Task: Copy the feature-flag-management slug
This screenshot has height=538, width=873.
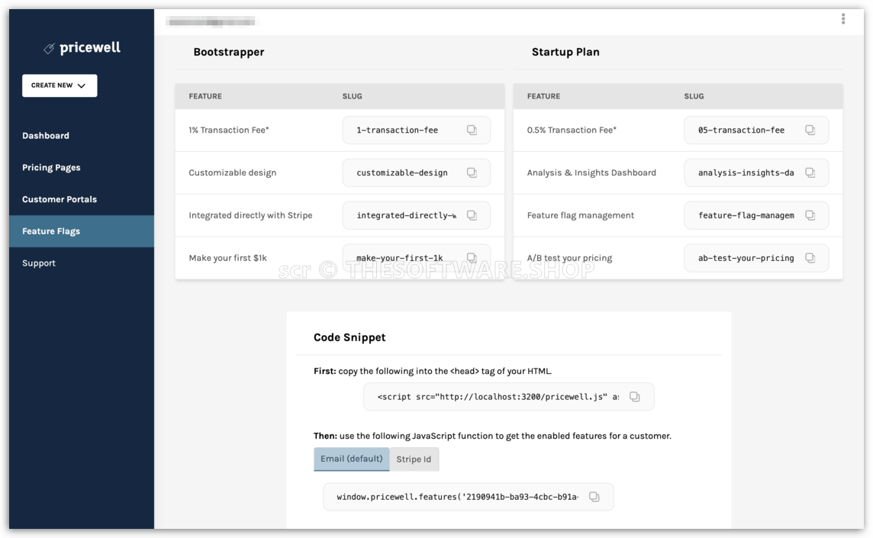Action: point(810,215)
